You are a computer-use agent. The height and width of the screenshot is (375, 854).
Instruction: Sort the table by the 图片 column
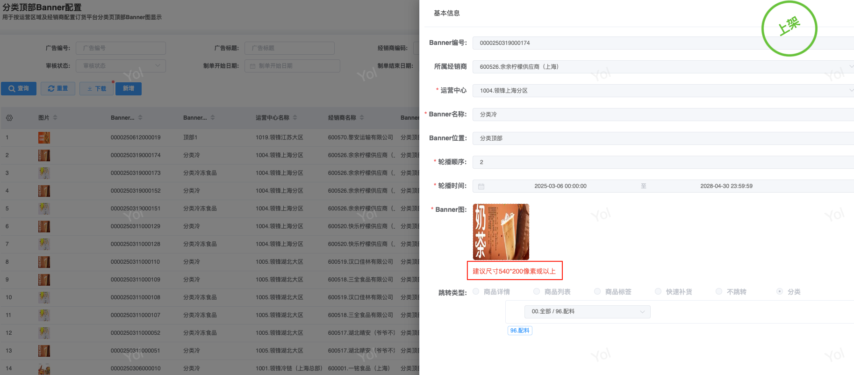tap(55, 118)
